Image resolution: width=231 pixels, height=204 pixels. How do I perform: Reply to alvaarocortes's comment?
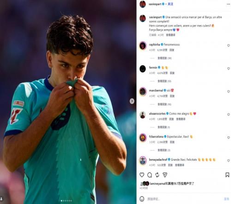(x=171, y=119)
